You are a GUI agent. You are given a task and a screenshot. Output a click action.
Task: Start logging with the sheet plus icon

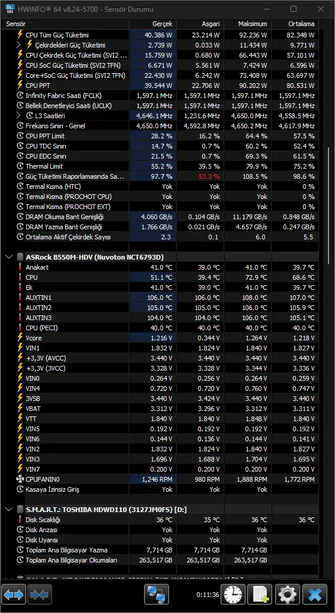[260, 595]
